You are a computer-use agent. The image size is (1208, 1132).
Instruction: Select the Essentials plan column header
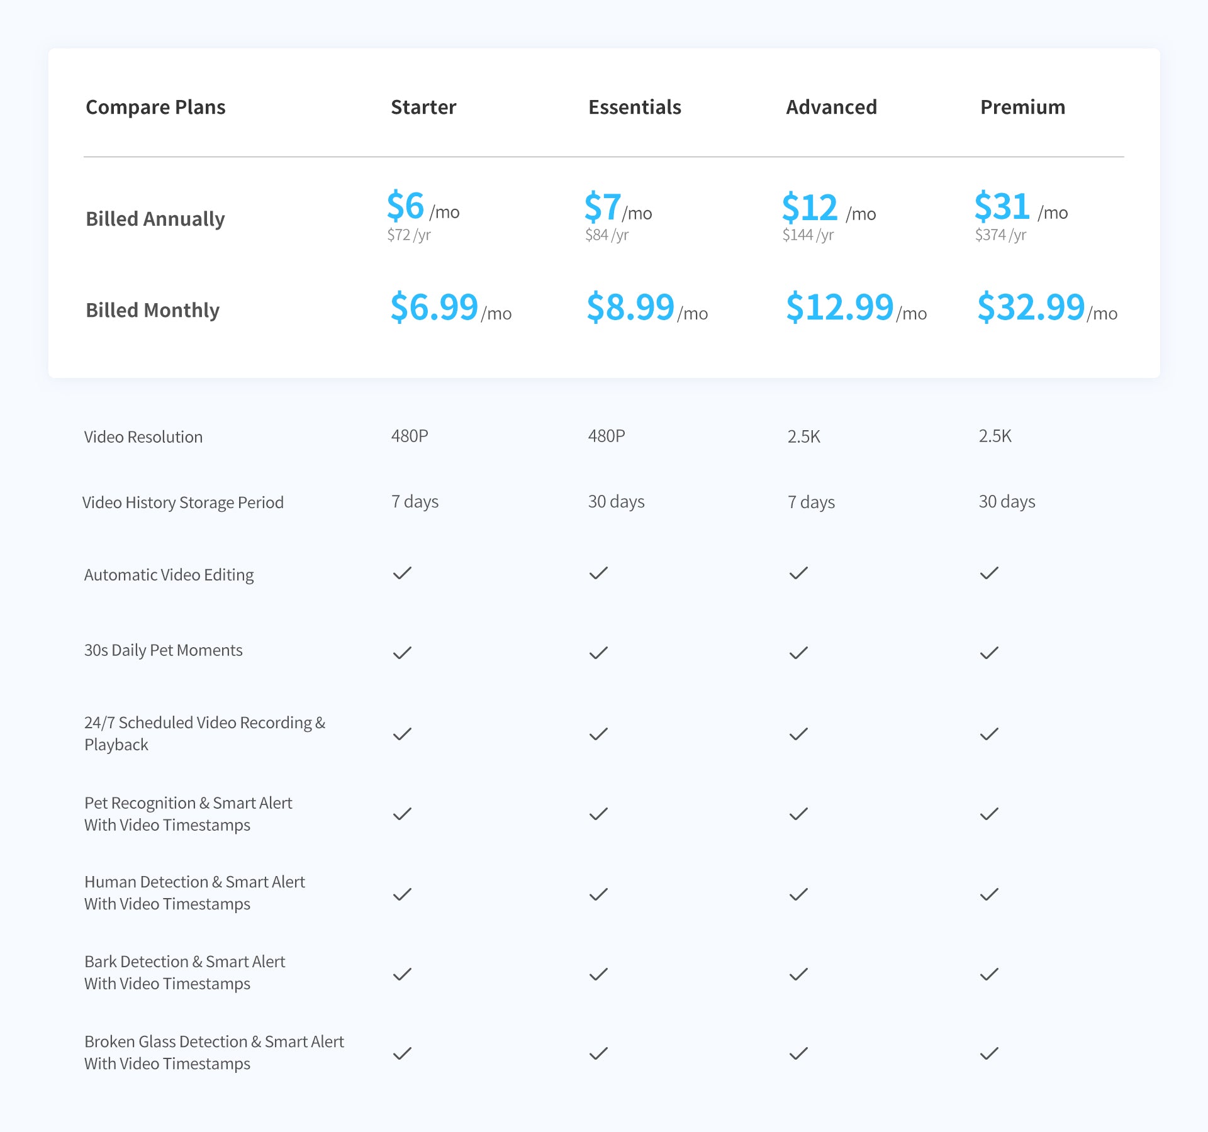click(634, 107)
